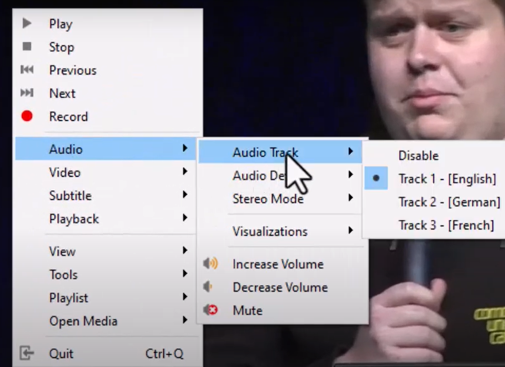The height and width of the screenshot is (367, 505).
Task: Switch audio to Track 2 - [German]
Action: [x=448, y=202]
